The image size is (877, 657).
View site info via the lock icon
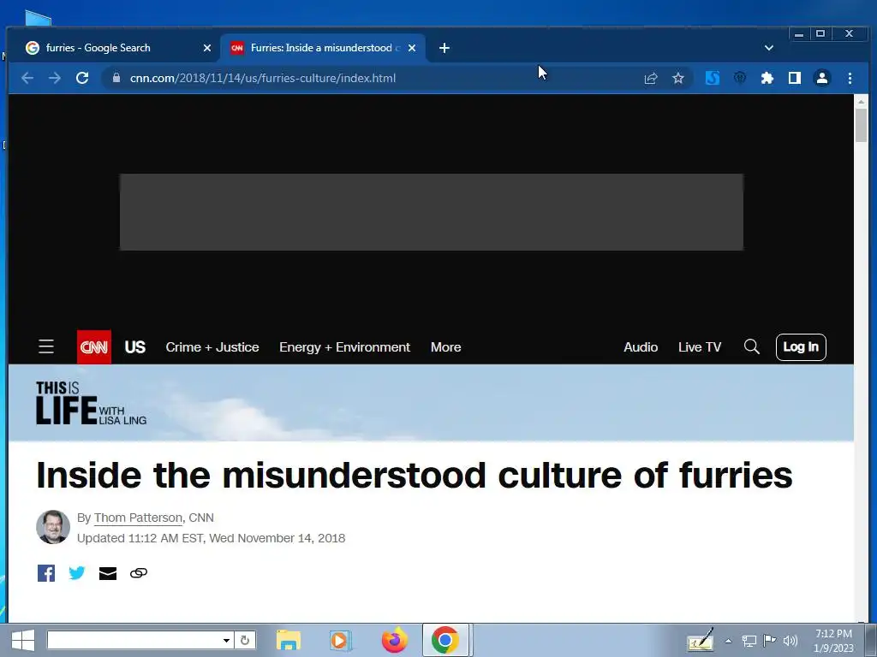[x=116, y=78]
